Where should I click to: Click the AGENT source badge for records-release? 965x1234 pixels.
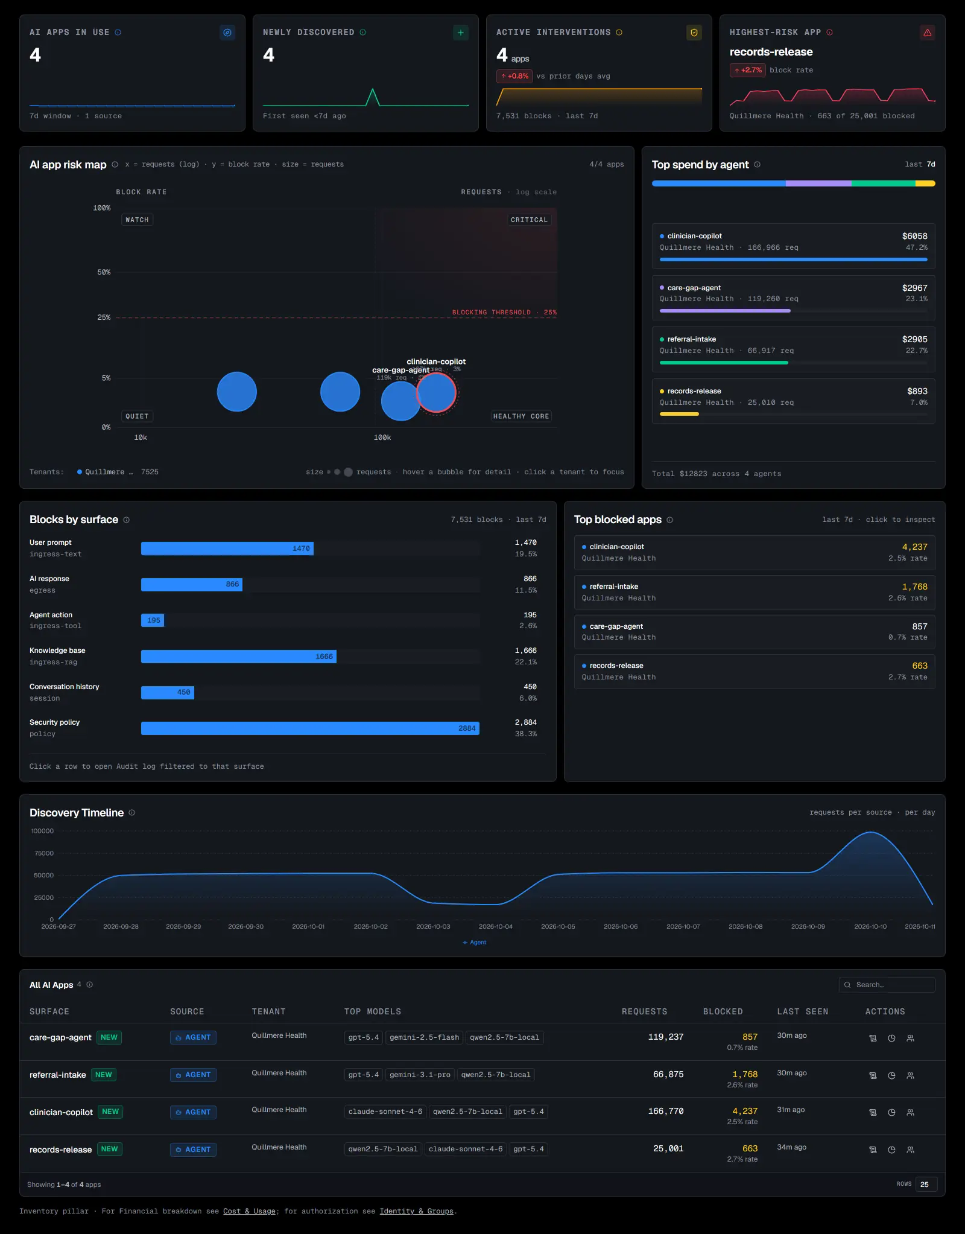193,1150
